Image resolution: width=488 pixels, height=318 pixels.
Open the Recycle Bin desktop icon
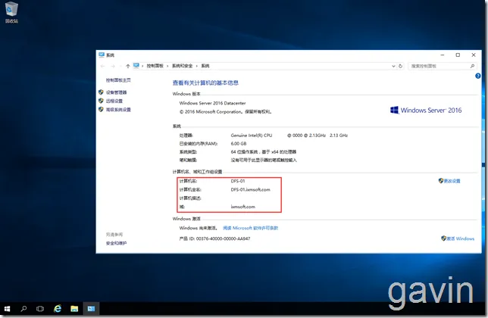(x=11, y=12)
